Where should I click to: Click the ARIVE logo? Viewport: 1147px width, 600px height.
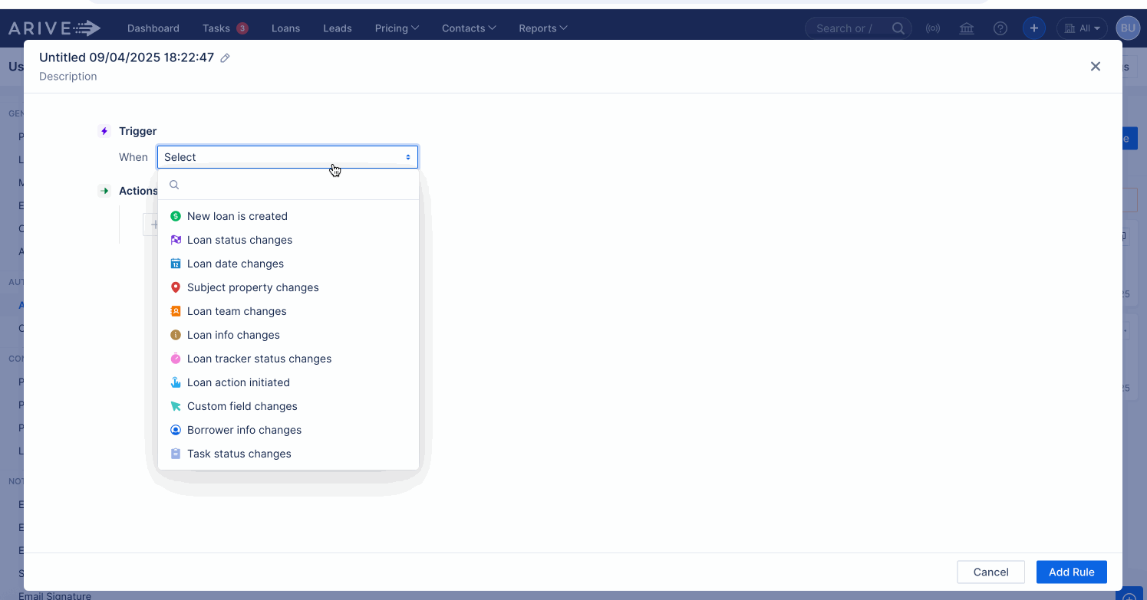coord(54,28)
